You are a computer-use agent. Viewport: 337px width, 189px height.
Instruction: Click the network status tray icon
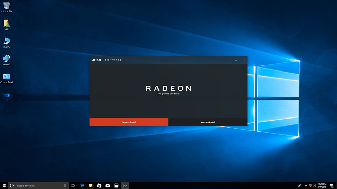click(310, 186)
